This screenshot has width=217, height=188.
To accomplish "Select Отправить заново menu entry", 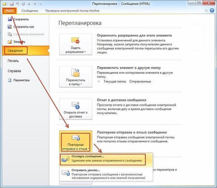I will [106, 174].
